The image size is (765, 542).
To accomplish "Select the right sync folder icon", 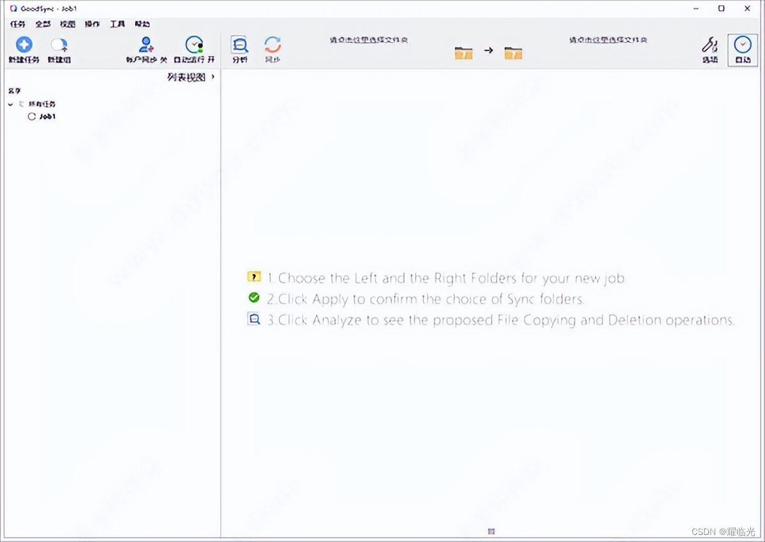I will click(x=513, y=52).
